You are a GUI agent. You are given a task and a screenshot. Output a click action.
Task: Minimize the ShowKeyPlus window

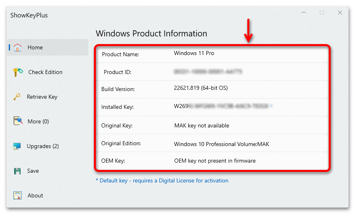point(304,13)
